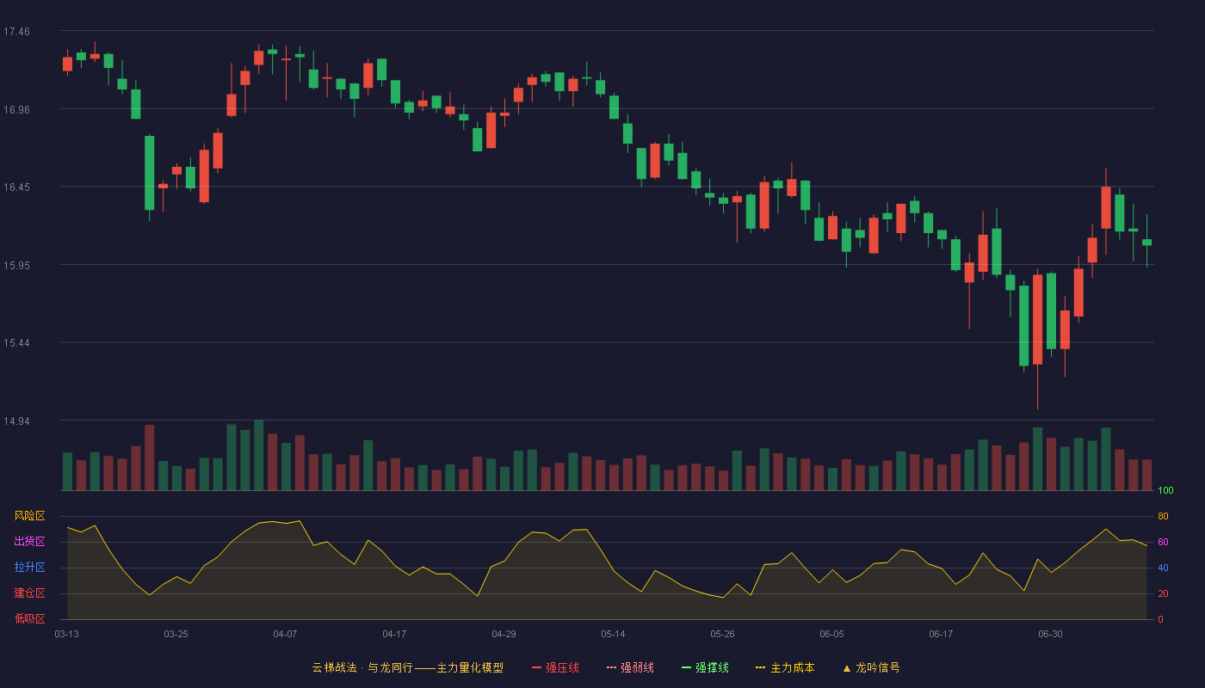This screenshot has width=1205, height=688.
Task: Click the 14.94 price axis label
Action: pyautogui.click(x=16, y=421)
